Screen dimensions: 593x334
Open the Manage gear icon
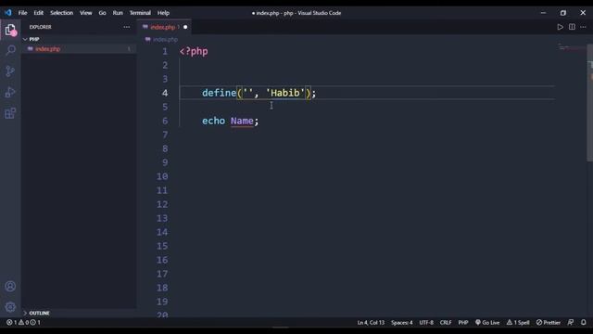10,307
